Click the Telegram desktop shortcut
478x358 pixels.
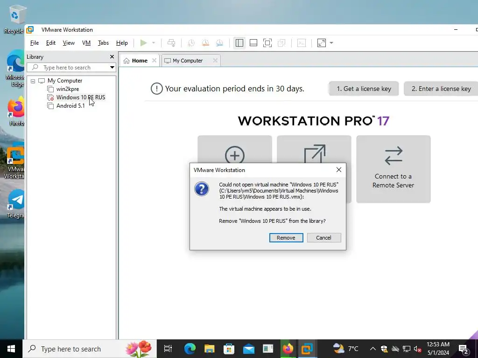pos(15,203)
